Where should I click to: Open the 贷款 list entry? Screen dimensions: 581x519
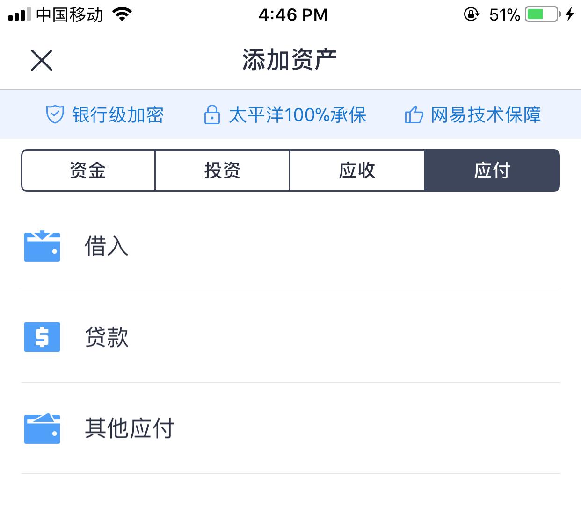290,337
